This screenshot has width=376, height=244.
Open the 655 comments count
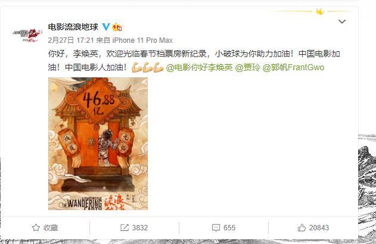pyautogui.click(x=229, y=228)
